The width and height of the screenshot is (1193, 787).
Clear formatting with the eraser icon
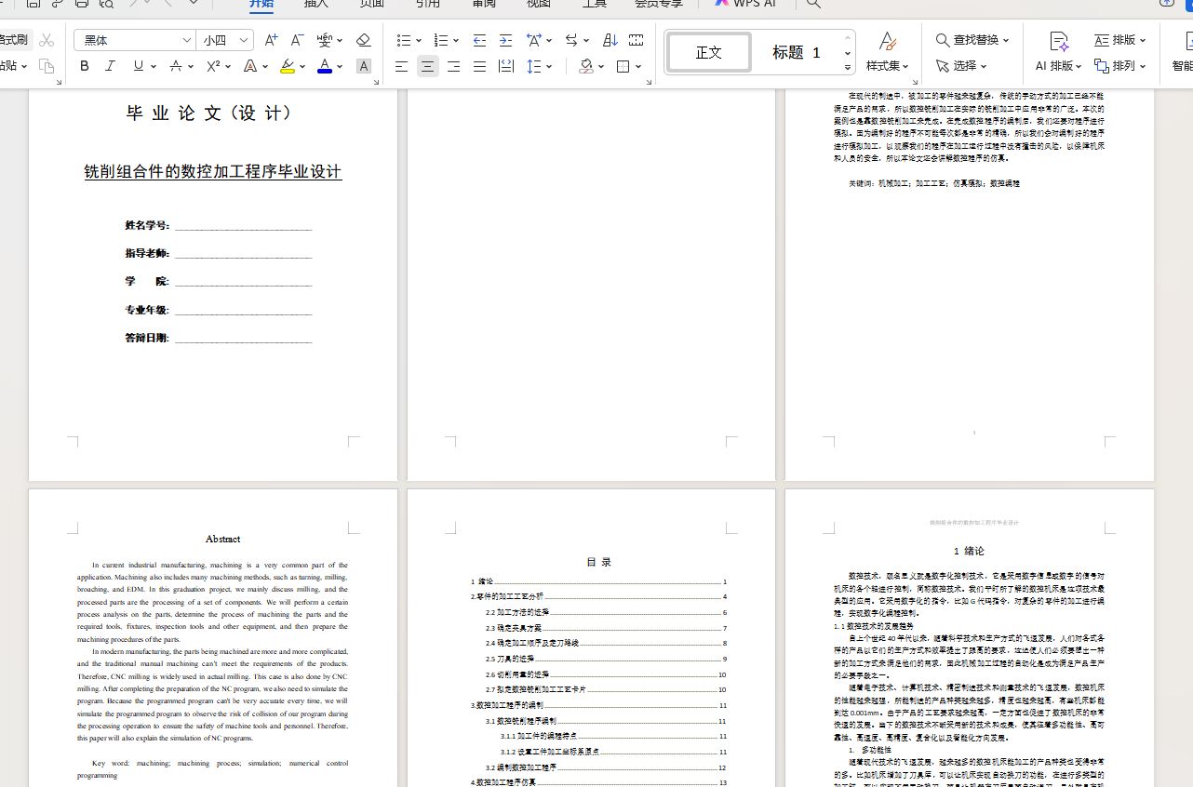[x=364, y=40]
